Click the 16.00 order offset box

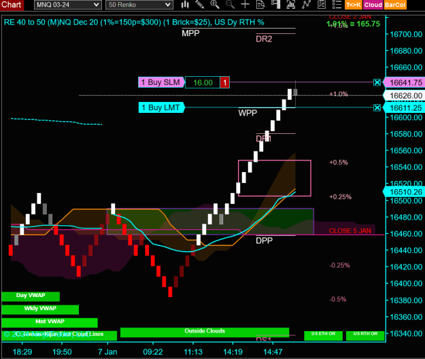(x=203, y=83)
